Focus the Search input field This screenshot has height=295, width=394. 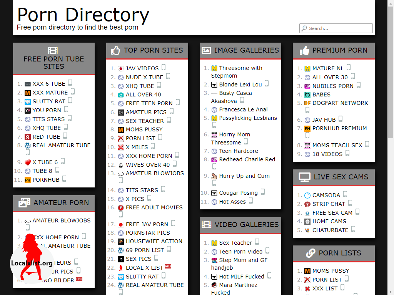pos(339,28)
